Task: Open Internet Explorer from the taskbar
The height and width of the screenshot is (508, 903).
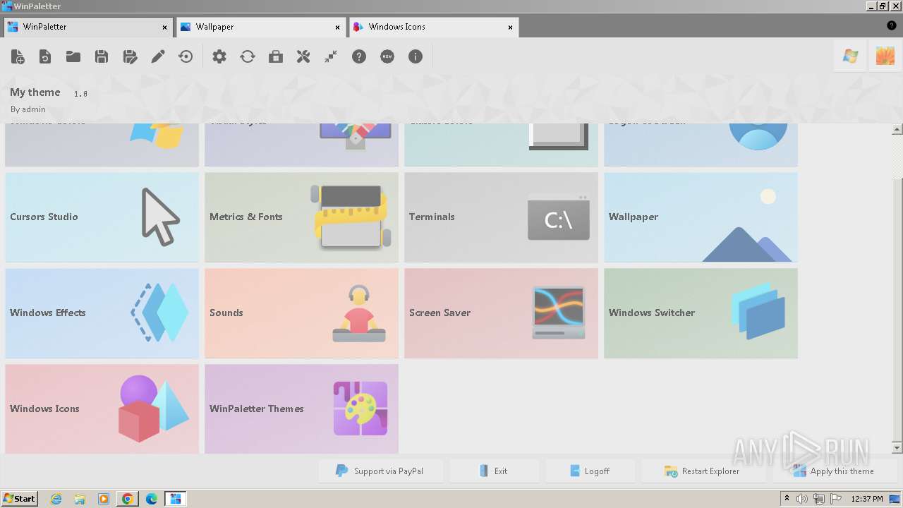Action: (x=56, y=499)
